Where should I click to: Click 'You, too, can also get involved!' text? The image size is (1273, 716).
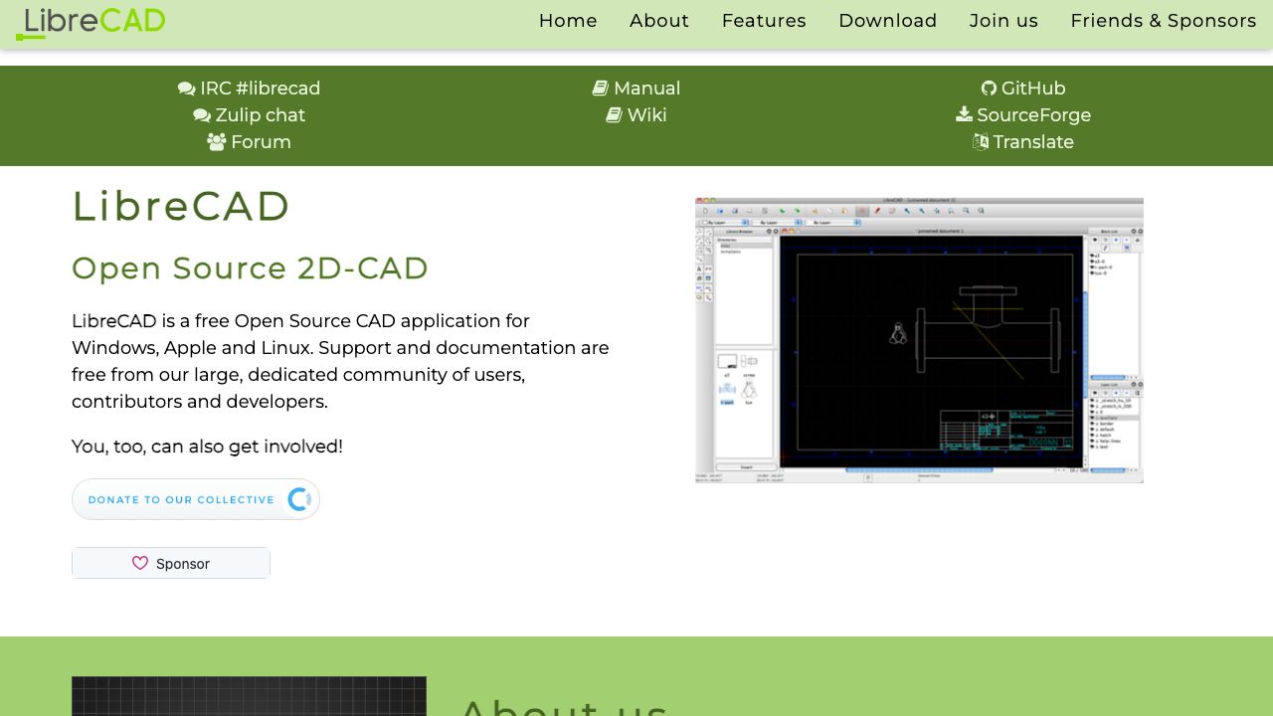[x=207, y=447]
